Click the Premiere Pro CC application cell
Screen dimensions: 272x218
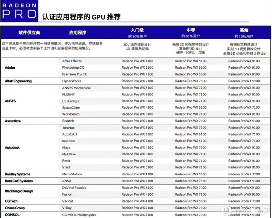click(x=74, y=74)
